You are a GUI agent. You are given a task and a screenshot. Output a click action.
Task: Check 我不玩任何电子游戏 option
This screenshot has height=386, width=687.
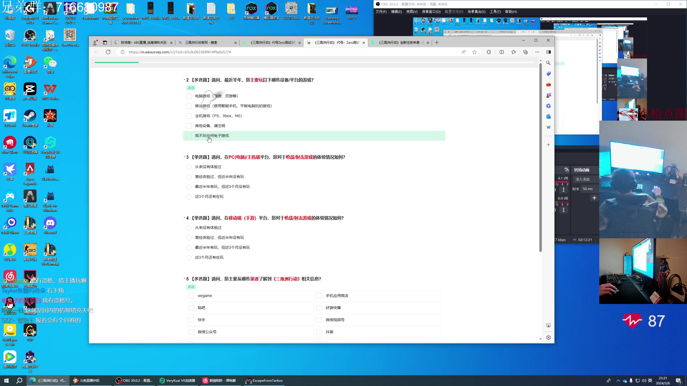189,136
